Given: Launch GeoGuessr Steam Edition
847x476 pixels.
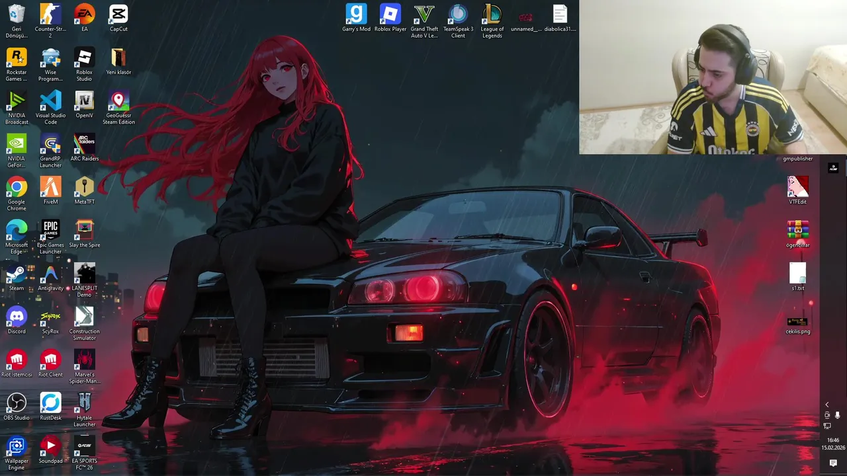Looking at the screenshot, I should click(x=118, y=107).
